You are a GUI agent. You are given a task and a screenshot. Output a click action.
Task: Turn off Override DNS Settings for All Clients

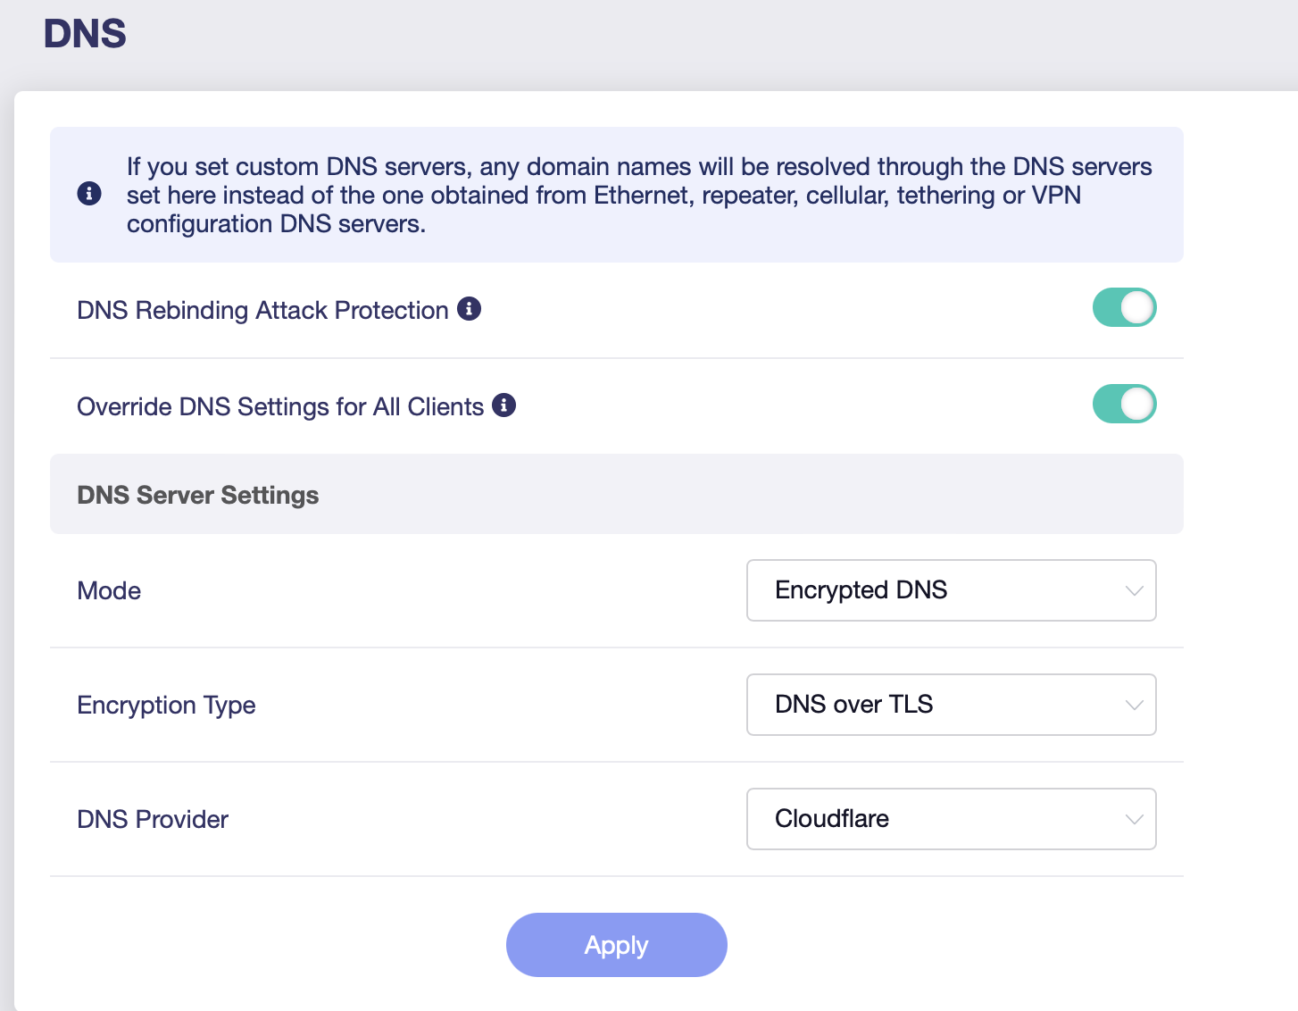click(1124, 405)
